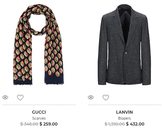Open quick view for Lanvin blazer
Viewport: 162px width, 128px height.
click(x=91, y=97)
